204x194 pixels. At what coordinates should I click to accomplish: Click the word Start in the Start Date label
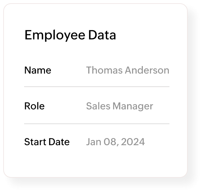(x=35, y=142)
